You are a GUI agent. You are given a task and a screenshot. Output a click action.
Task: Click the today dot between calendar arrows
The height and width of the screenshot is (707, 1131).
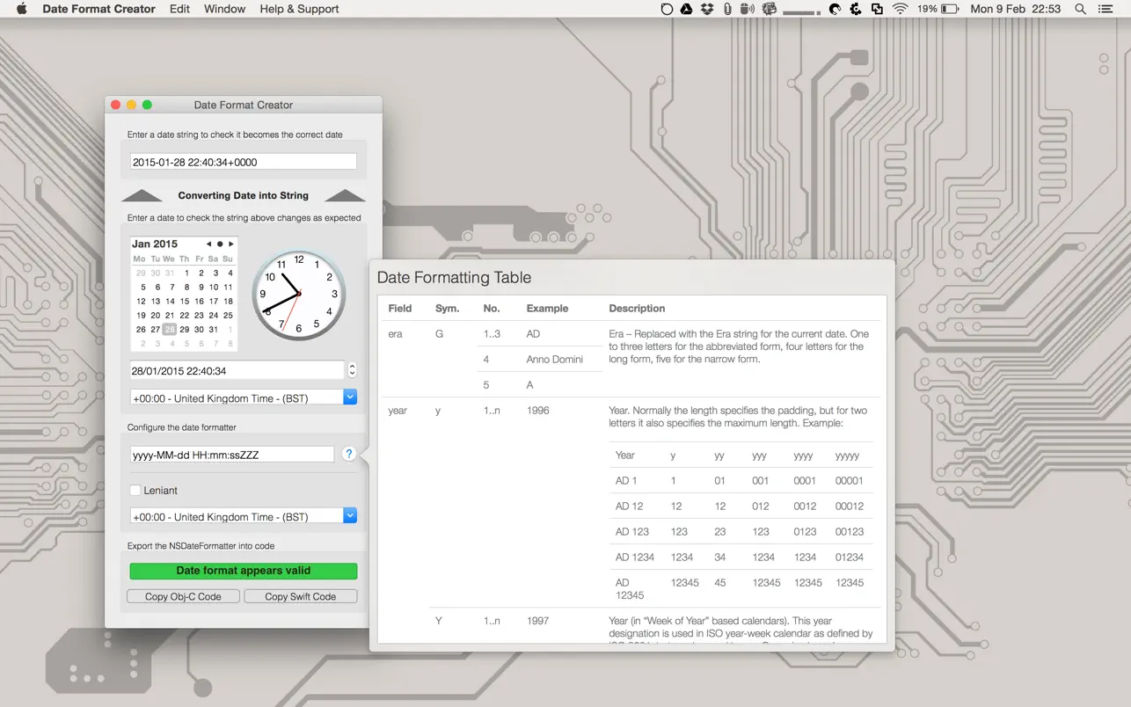pyautogui.click(x=220, y=244)
